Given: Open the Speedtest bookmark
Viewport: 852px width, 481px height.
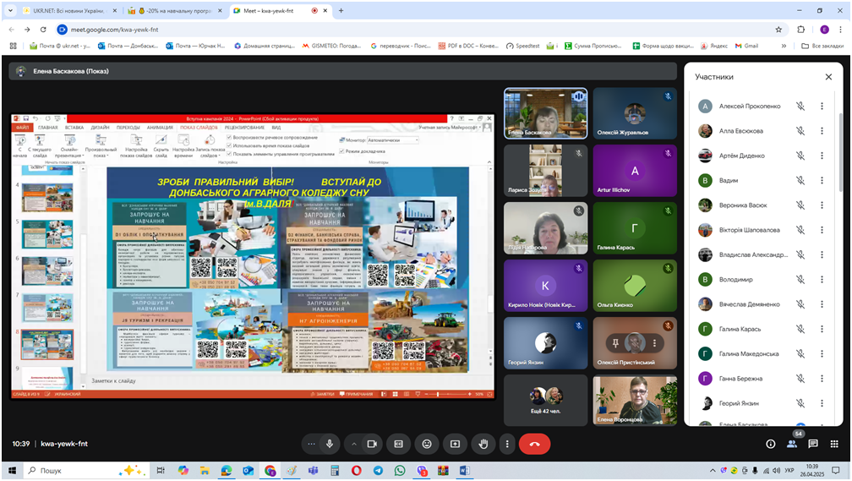Looking at the screenshot, I should tap(522, 46).
